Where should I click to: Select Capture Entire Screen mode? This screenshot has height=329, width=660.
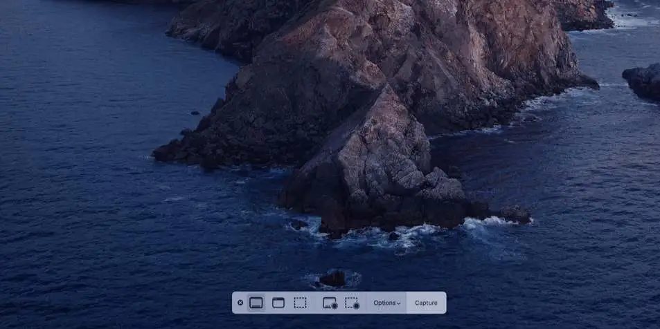[x=256, y=303]
